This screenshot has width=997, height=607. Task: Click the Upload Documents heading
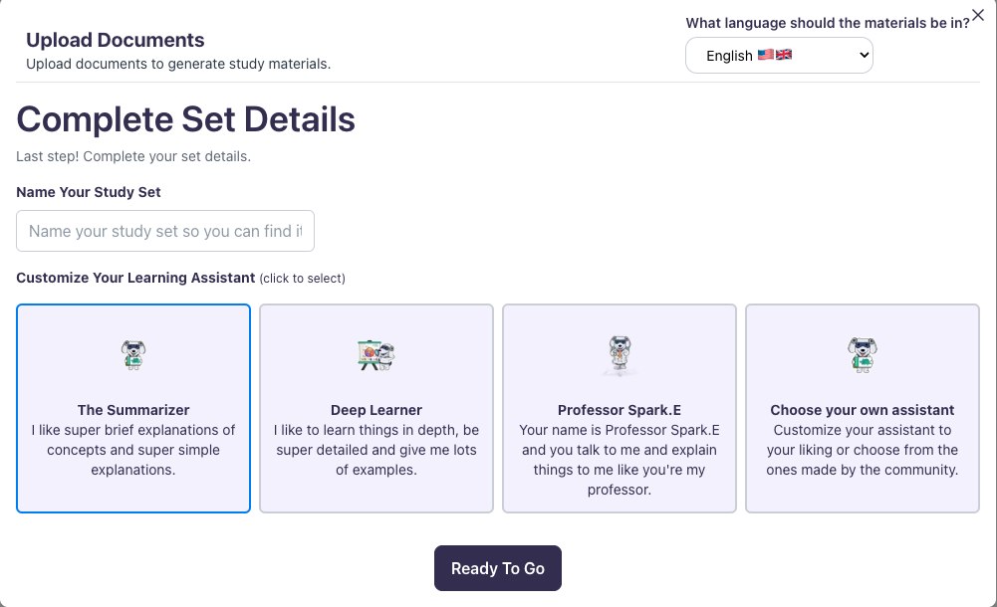(x=115, y=40)
